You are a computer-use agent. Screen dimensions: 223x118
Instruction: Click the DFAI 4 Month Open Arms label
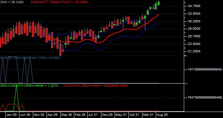coord(29,86)
